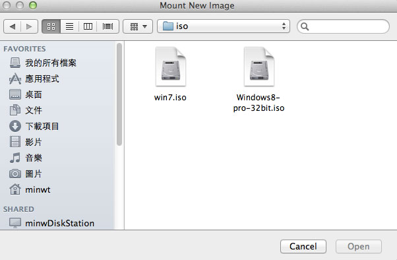Click the camera icon beside 圖片
Viewport: 397px width, 260px height.
[15, 174]
